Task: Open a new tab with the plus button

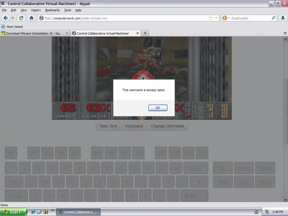Action: (x=145, y=33)
